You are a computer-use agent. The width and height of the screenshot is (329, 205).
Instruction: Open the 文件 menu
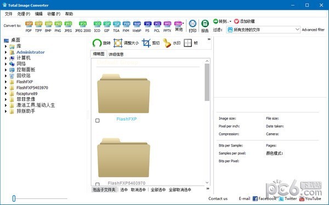click(x=9, y=14)
